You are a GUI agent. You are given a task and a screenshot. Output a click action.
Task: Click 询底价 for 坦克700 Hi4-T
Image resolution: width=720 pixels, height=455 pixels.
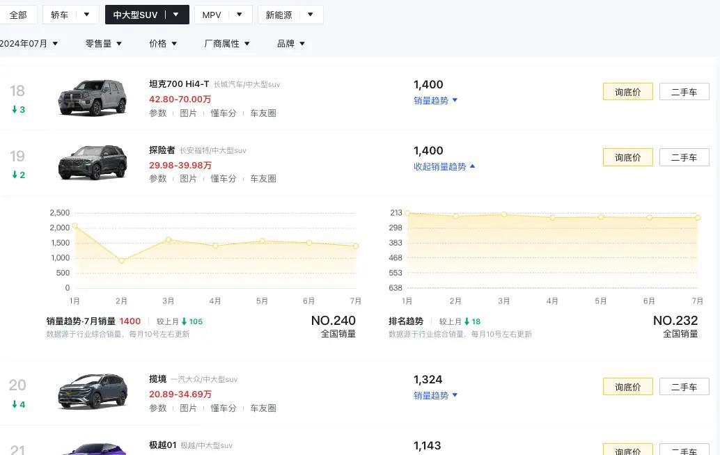tap(627, 92)
